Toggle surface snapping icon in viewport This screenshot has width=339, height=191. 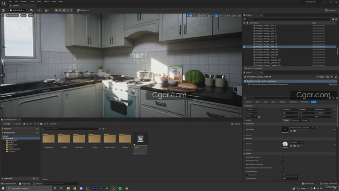(x=205, y=15)
